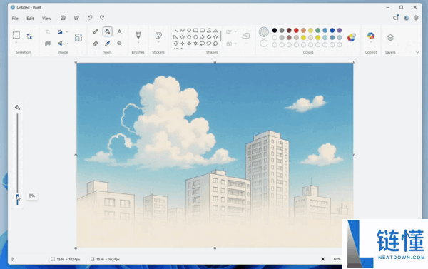Image resolution: width=428 pixels, height=269 pixels.
Task: Expand the Stickers dropdown arrow
Action: pyautogui.click(x=158, y=42)
